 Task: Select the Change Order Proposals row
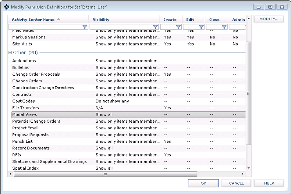36,74
